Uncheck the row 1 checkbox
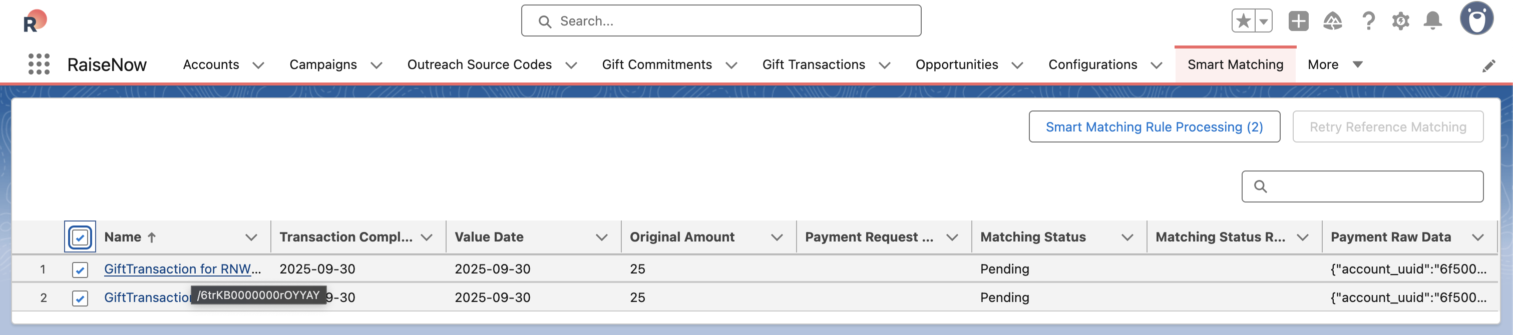 (80, 269)
